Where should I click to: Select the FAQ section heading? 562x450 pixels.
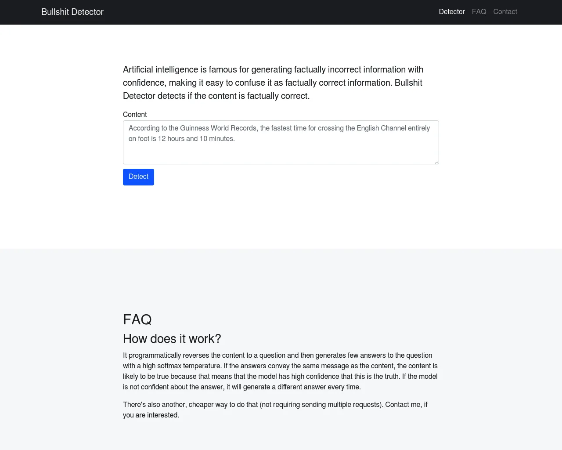point(137,319)
